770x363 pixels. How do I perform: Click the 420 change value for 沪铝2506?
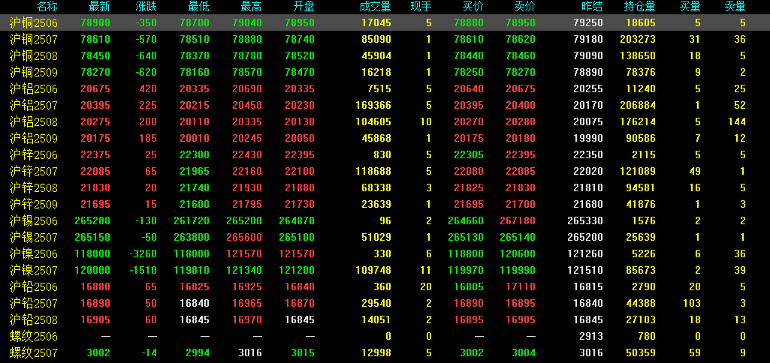149,88
